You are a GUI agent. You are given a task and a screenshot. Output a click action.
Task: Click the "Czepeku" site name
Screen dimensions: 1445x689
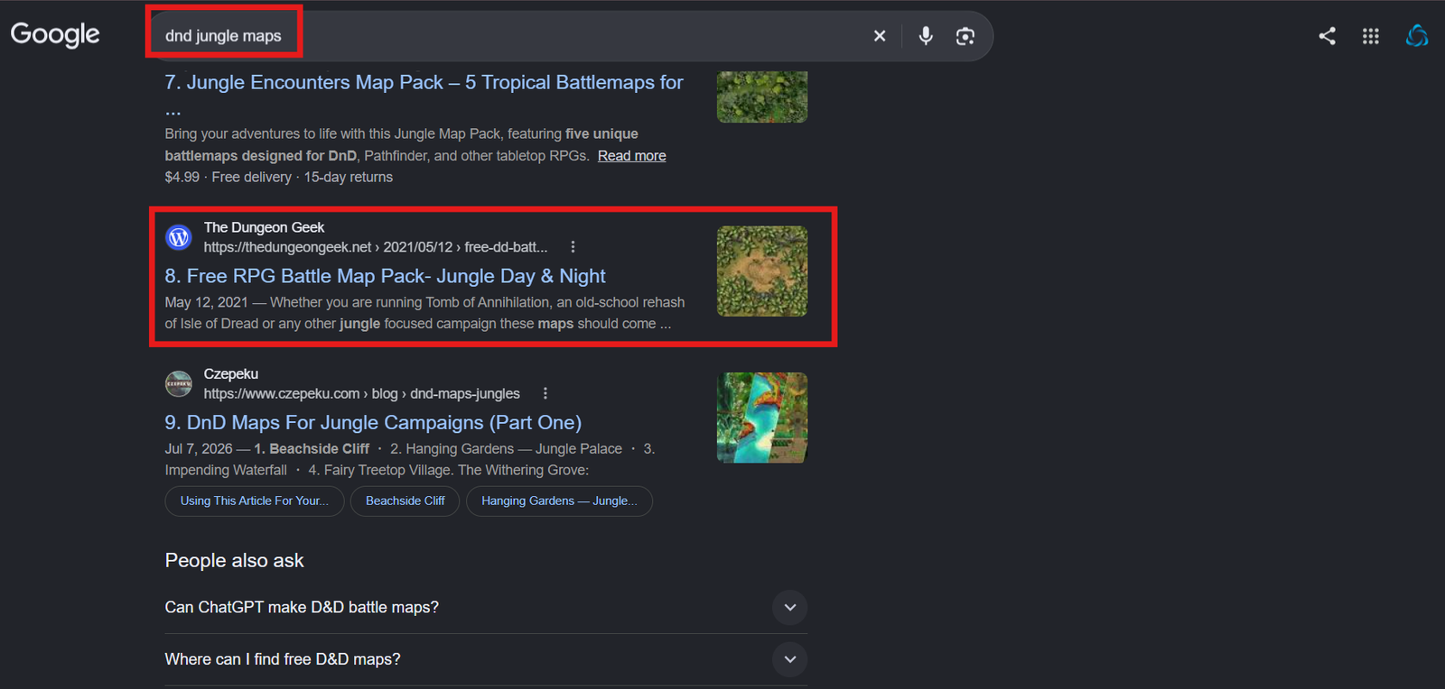(x=231, y=373)
